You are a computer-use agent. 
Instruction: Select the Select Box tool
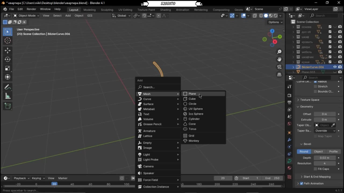pos(8,32)
